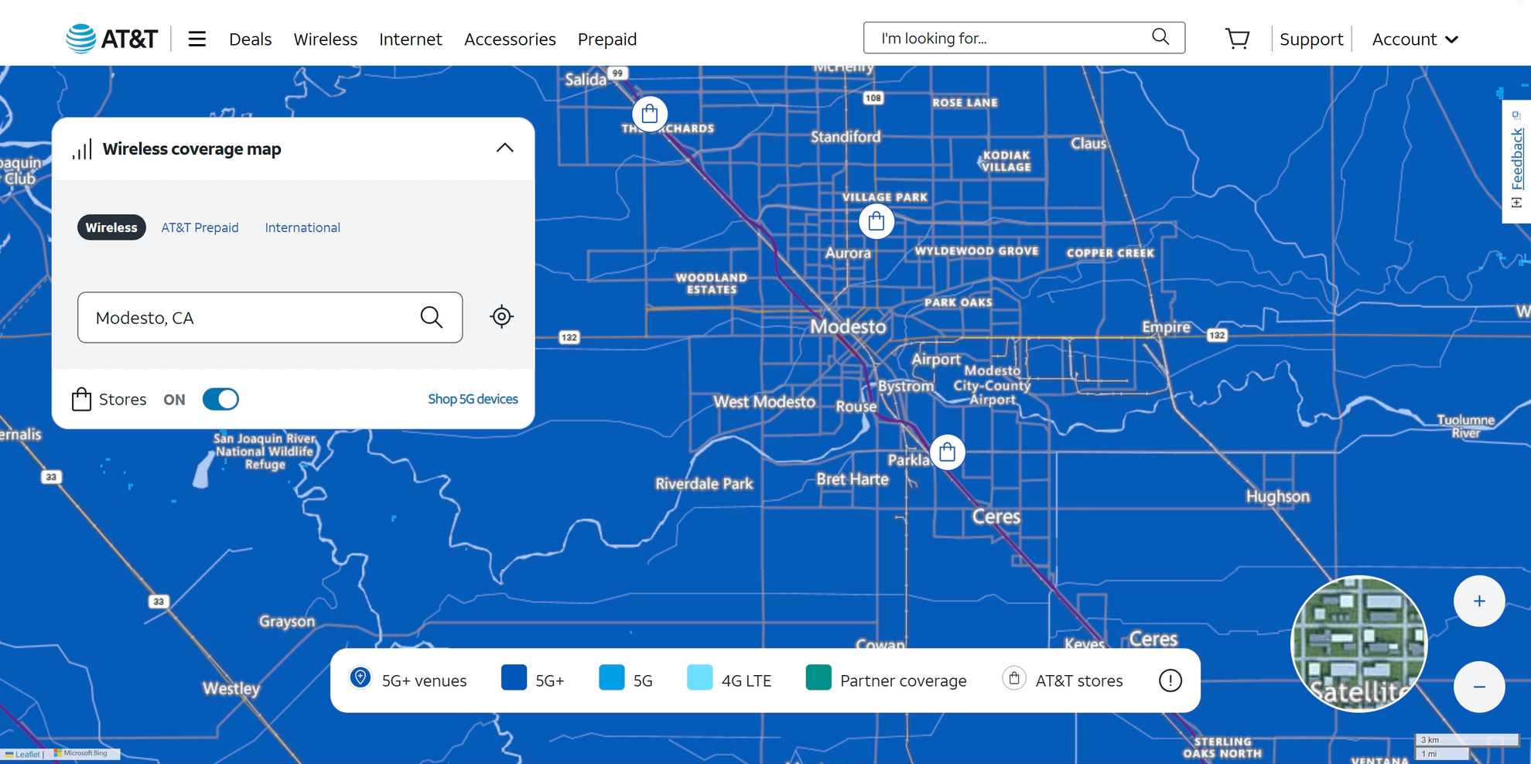
Task: Click the location search magnifier icon
Action: [x=432, y=317]
